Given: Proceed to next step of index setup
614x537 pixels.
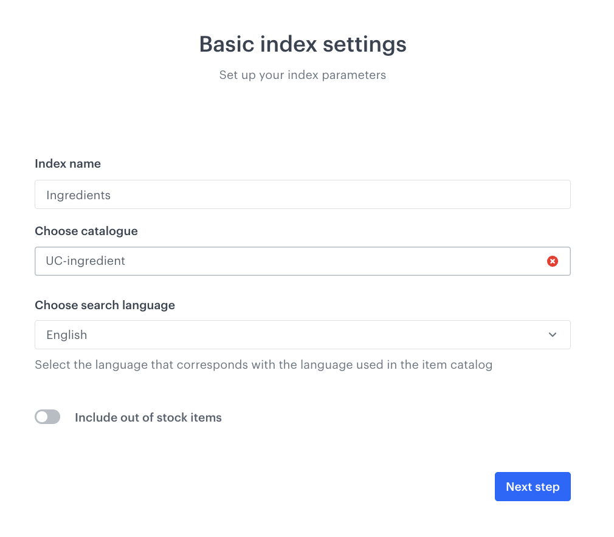Looking at the screenshot, I should click(x=533, y=486).
